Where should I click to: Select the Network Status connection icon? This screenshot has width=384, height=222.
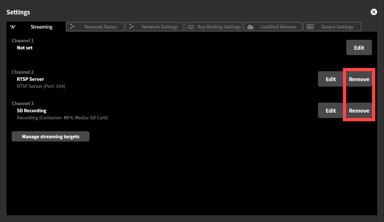(72, 26)
